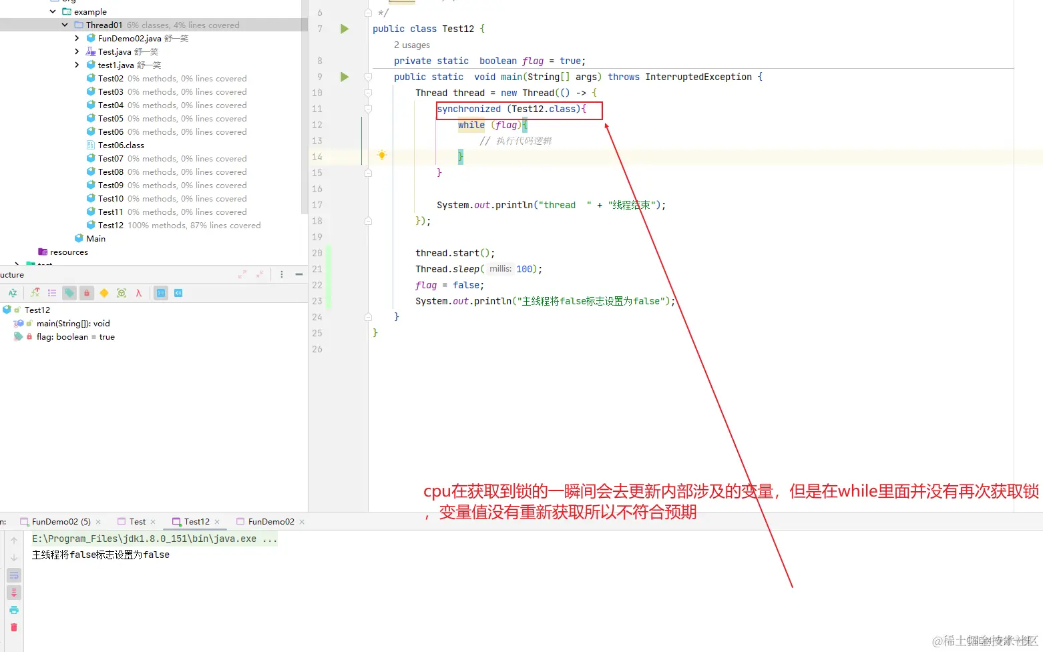Select main(String[]): void in Structure
The width and height of the screenshot is (1043, 652).
tap(73, 323)
